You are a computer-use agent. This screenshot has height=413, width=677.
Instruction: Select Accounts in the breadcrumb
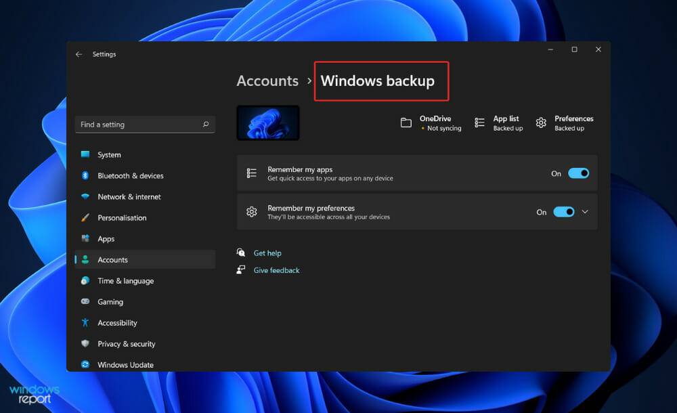point(267,81)
